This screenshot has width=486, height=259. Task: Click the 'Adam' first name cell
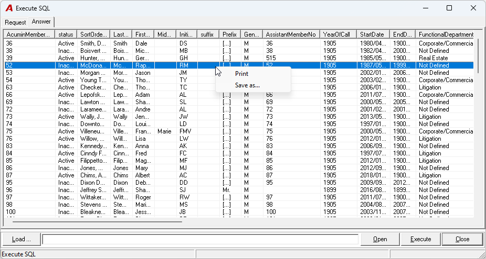pyautogui.click(x=143, y=95)
